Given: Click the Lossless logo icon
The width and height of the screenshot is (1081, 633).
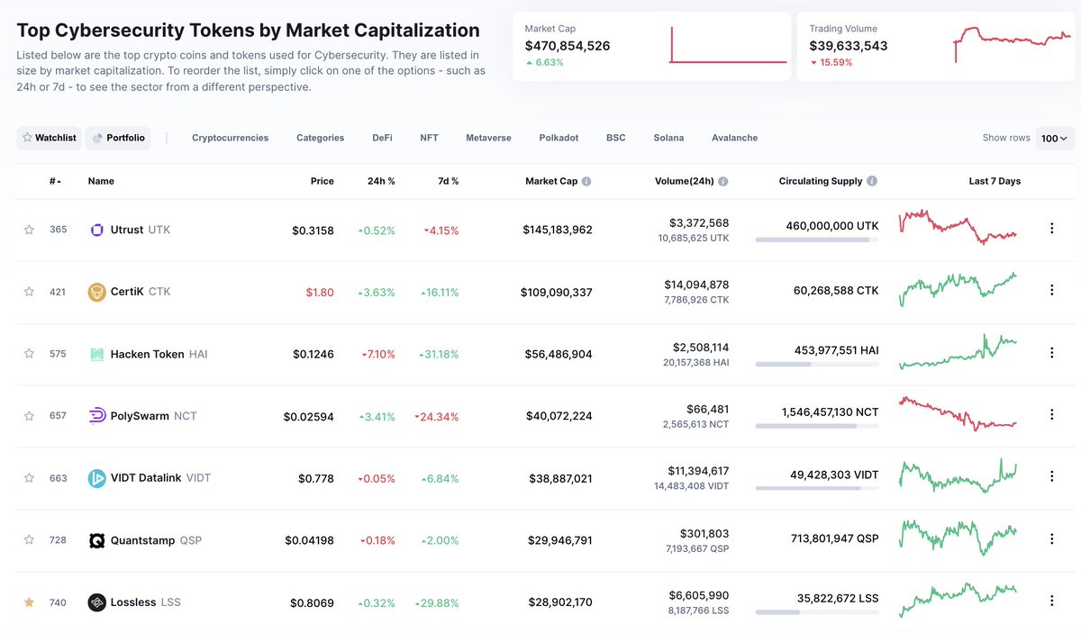Looking at the screenshot, I should point(97,602).
